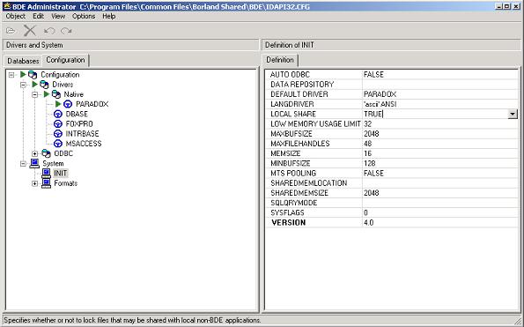Click the MINBUFSIZE value 128

370,164
